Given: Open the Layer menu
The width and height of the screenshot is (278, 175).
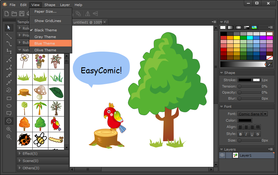Looking at the screenshot, I should [65, 5].
